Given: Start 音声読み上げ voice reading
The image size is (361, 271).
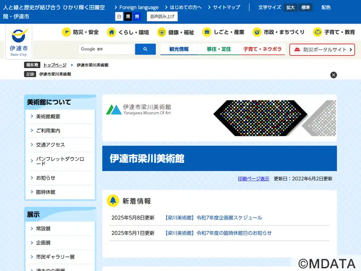Looking at the screenshot, I should tap(162, 17).
